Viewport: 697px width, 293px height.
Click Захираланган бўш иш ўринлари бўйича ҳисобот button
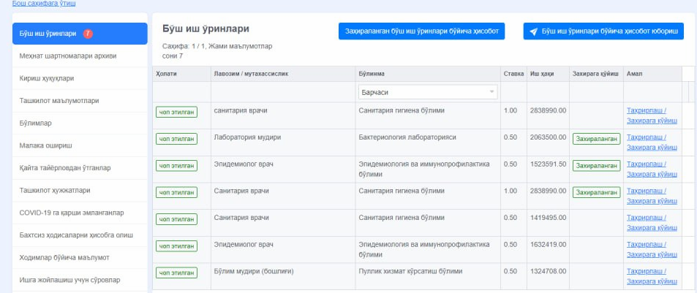tap(421, 31)
